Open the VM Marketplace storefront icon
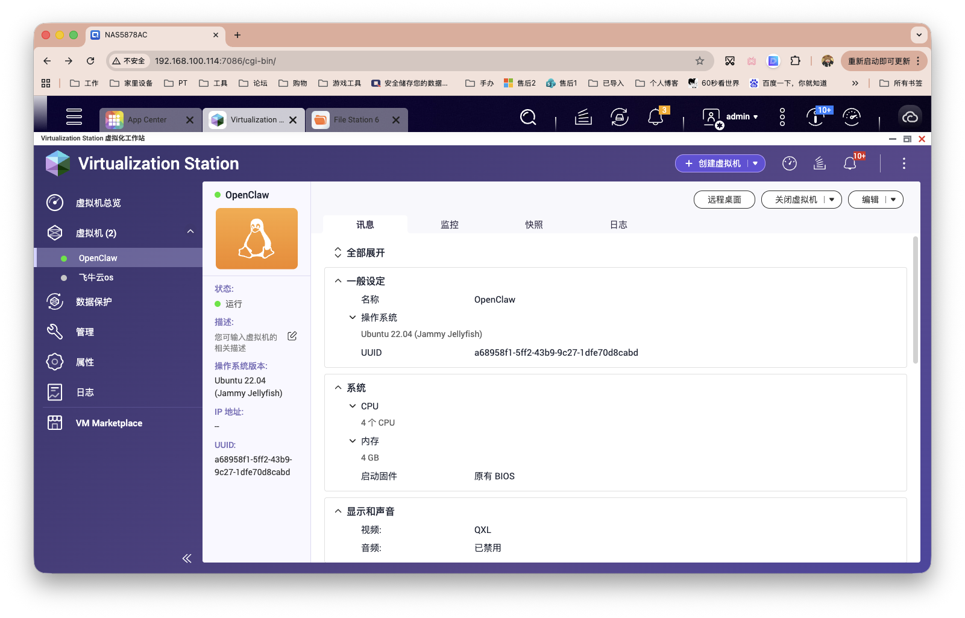 (54, 423)
